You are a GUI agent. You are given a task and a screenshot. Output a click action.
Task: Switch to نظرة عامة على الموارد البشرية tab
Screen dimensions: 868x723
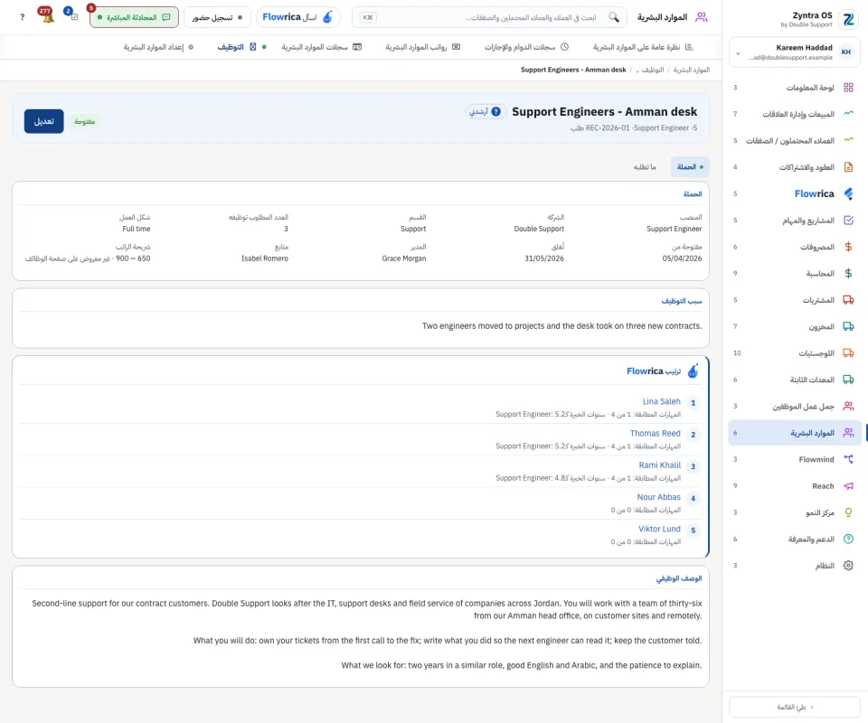pos(643,47)
